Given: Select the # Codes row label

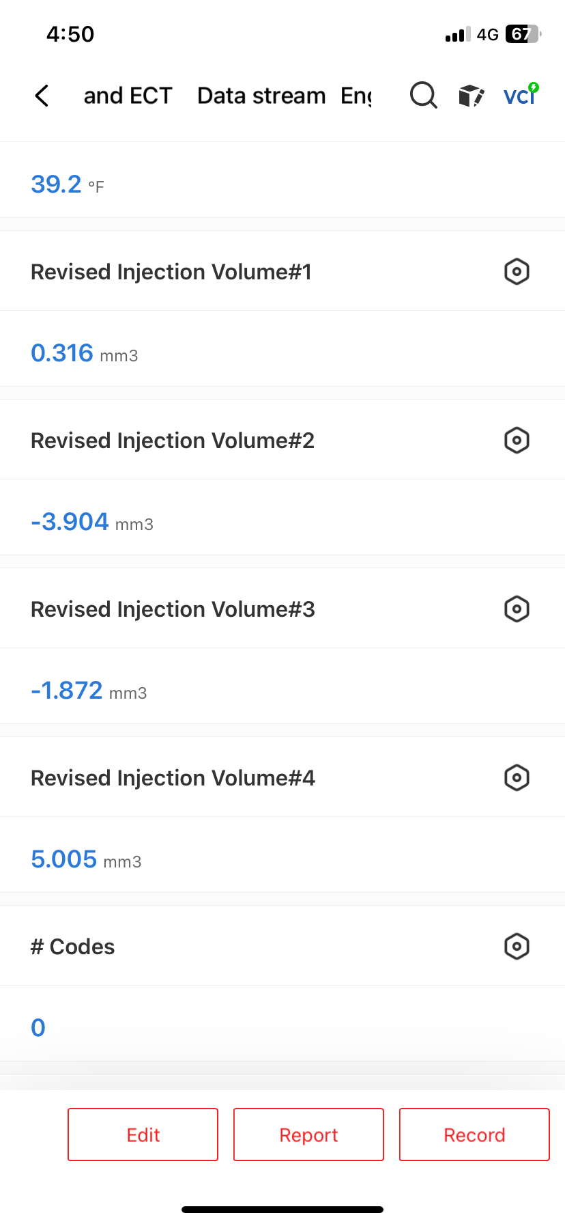Looking at the screenshot, I should [x=72, y=947].
